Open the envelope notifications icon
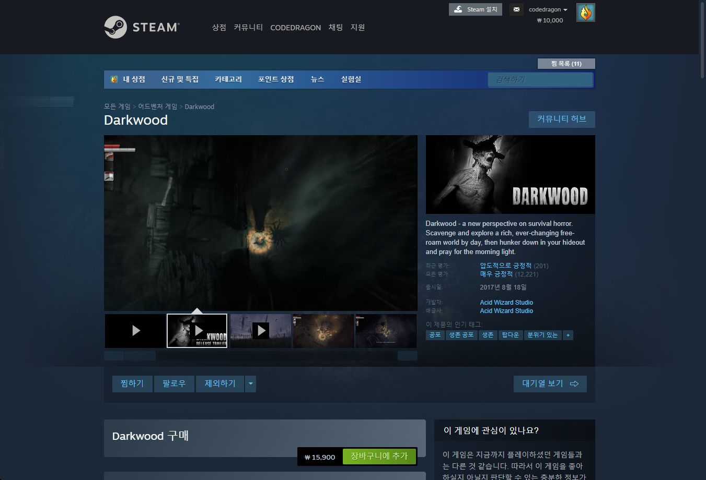This screenshot has width=706, height=480. pyautogui.click(x=516, y=9)
